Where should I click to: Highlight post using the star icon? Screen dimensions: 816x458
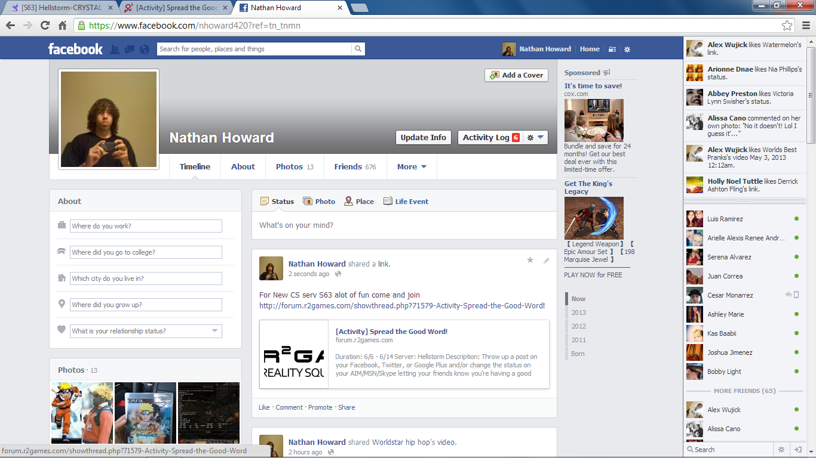tap(530, 260)
